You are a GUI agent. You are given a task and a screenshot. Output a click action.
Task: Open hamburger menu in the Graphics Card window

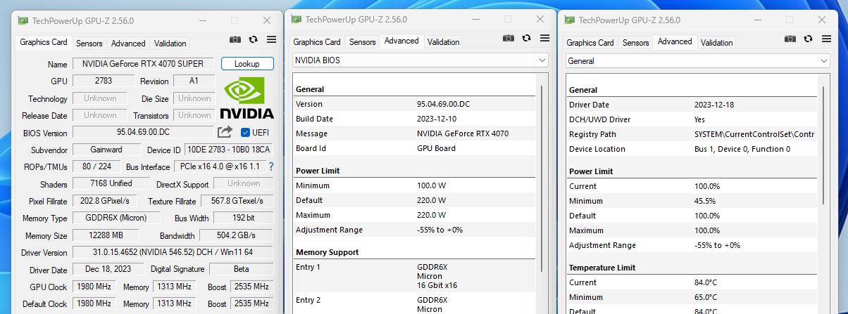pyautogui.click(x=271, y=41)
